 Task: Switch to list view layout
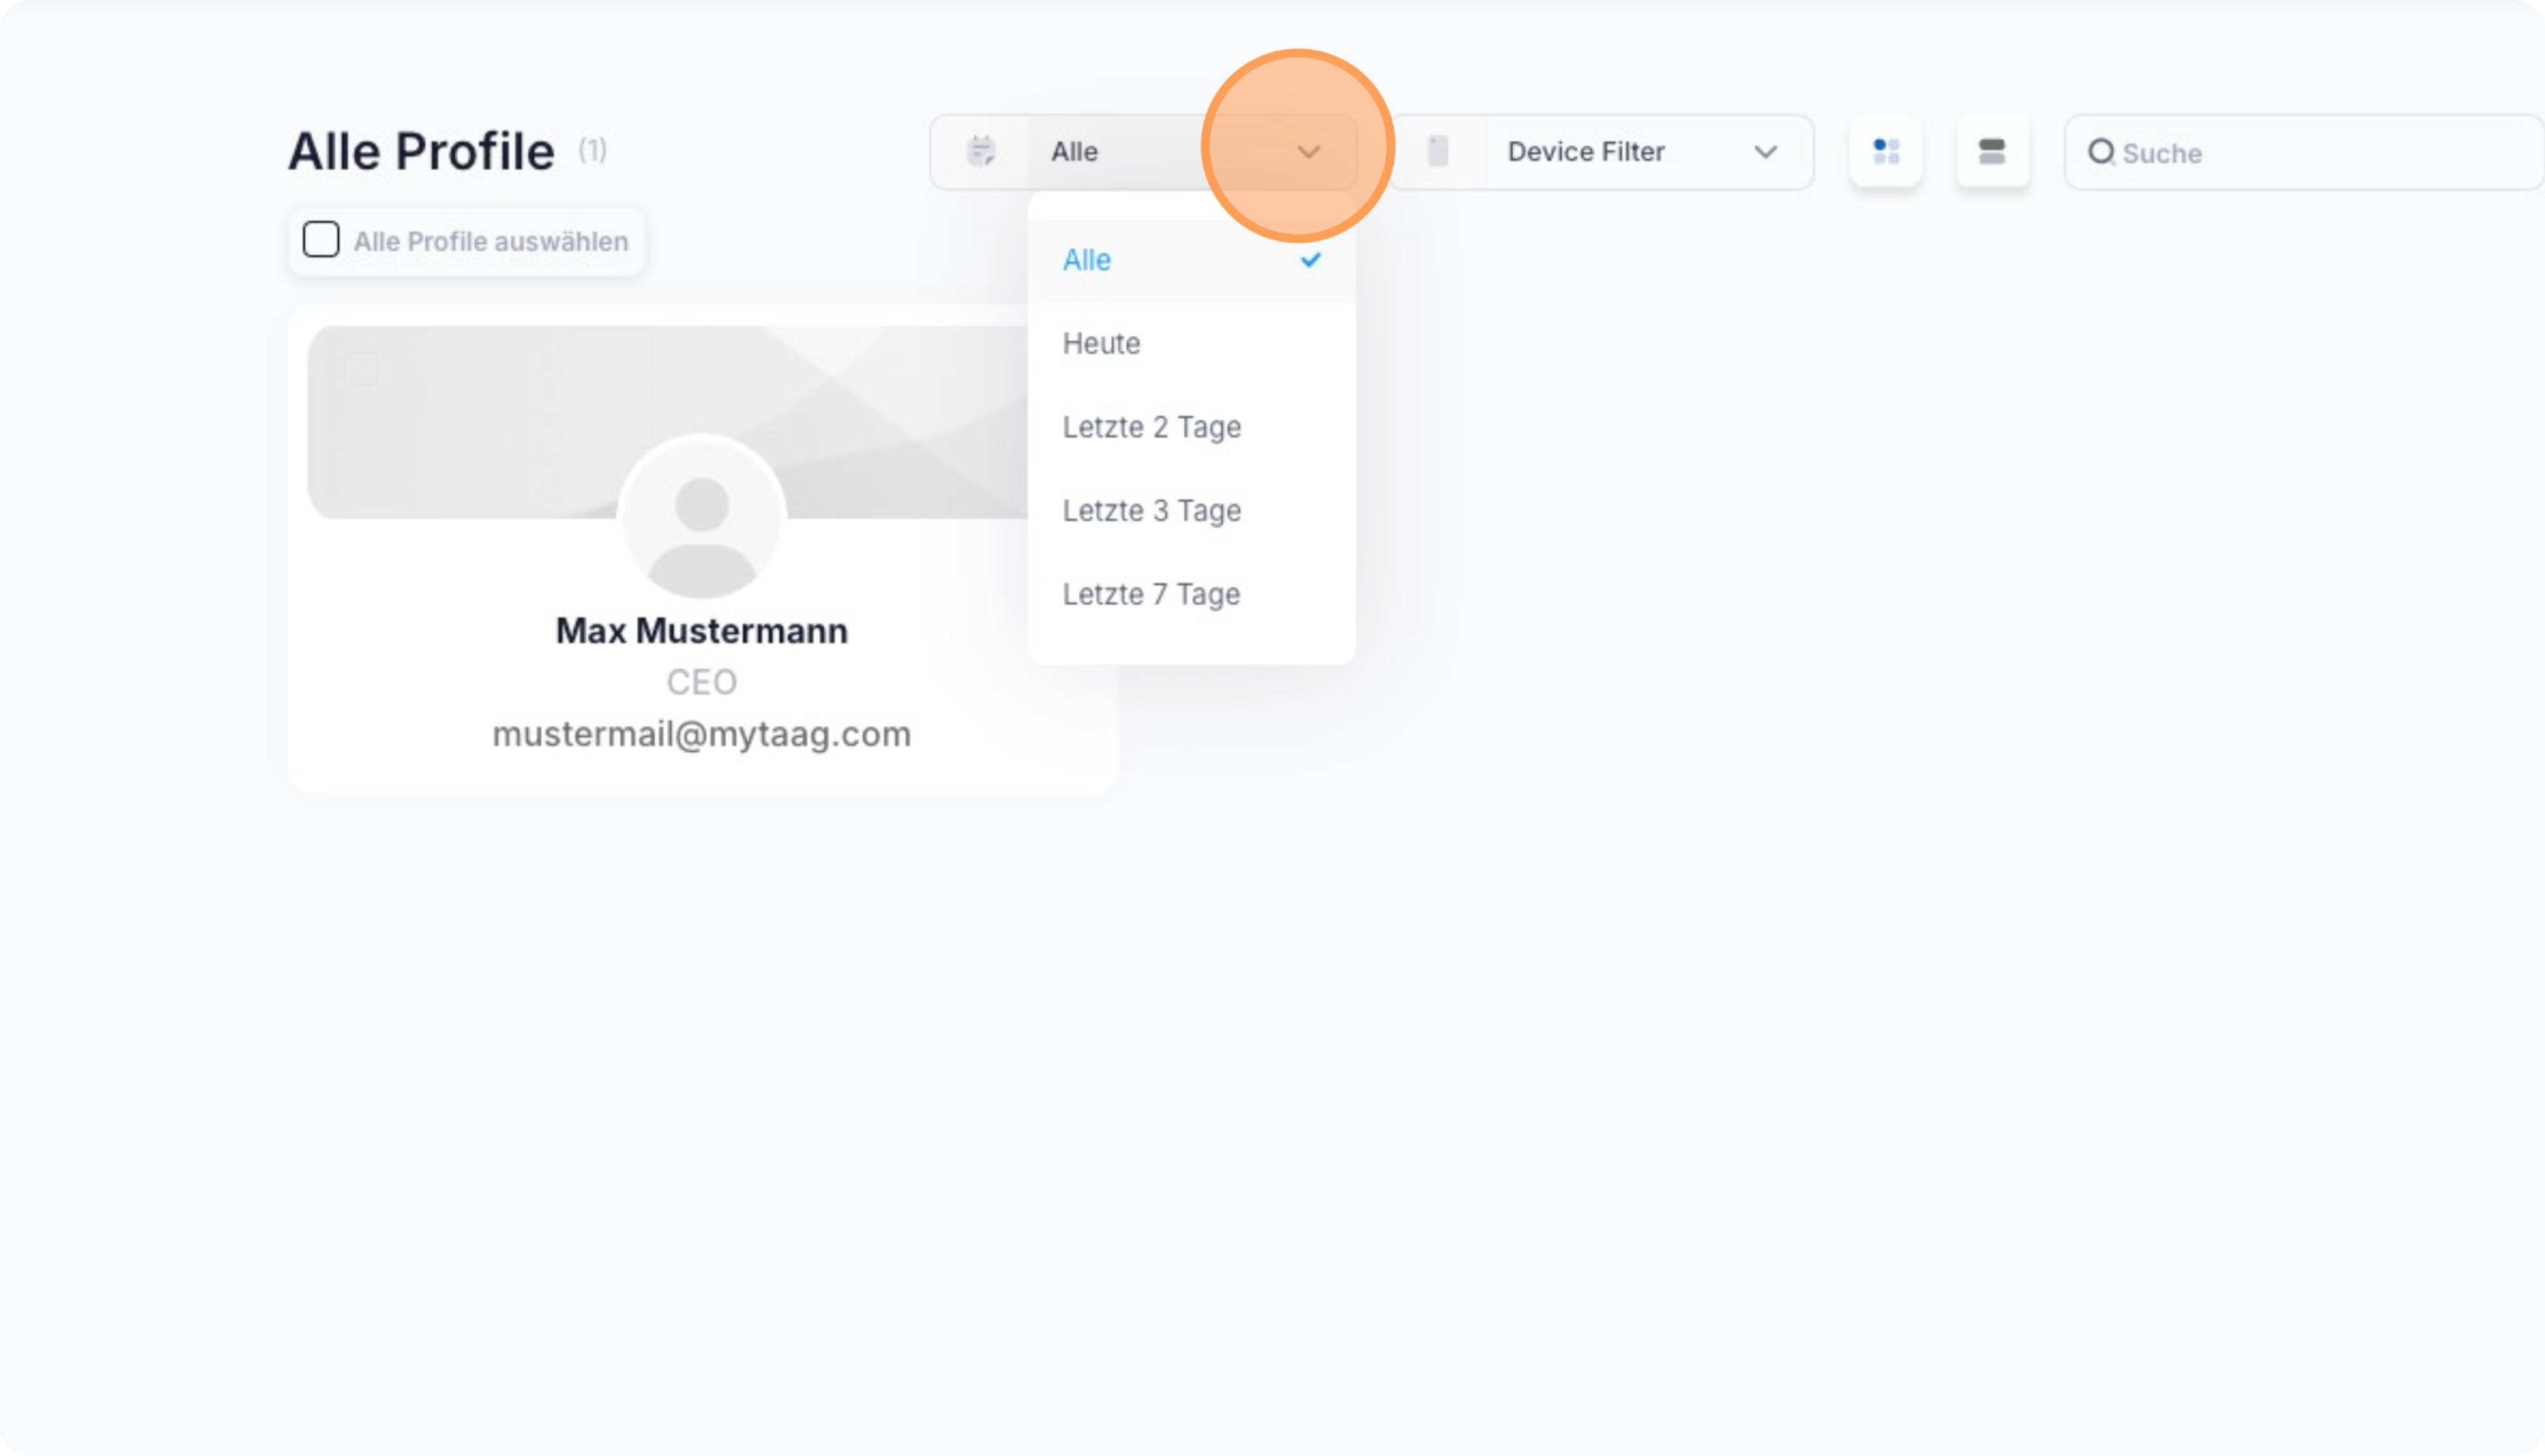click(1992, 151)
